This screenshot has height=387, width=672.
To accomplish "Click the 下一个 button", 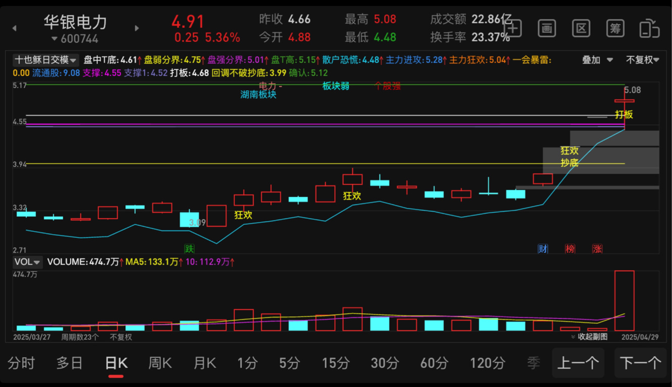I will click(x=641, y=363).
